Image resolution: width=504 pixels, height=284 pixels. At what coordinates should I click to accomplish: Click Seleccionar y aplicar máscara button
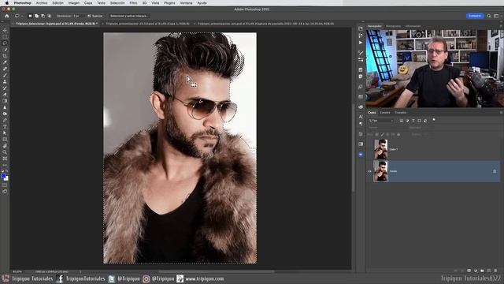coord(128,16)
